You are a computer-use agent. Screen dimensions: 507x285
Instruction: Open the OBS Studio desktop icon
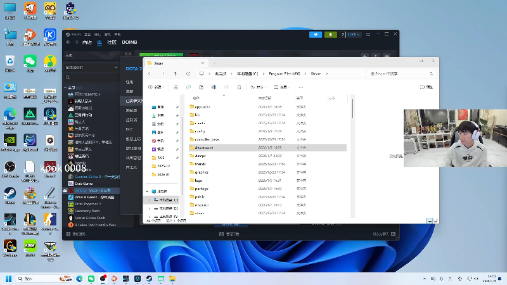(10, 169)
